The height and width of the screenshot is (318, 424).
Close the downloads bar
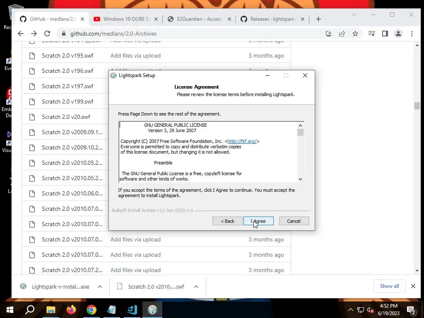point(413,286)
